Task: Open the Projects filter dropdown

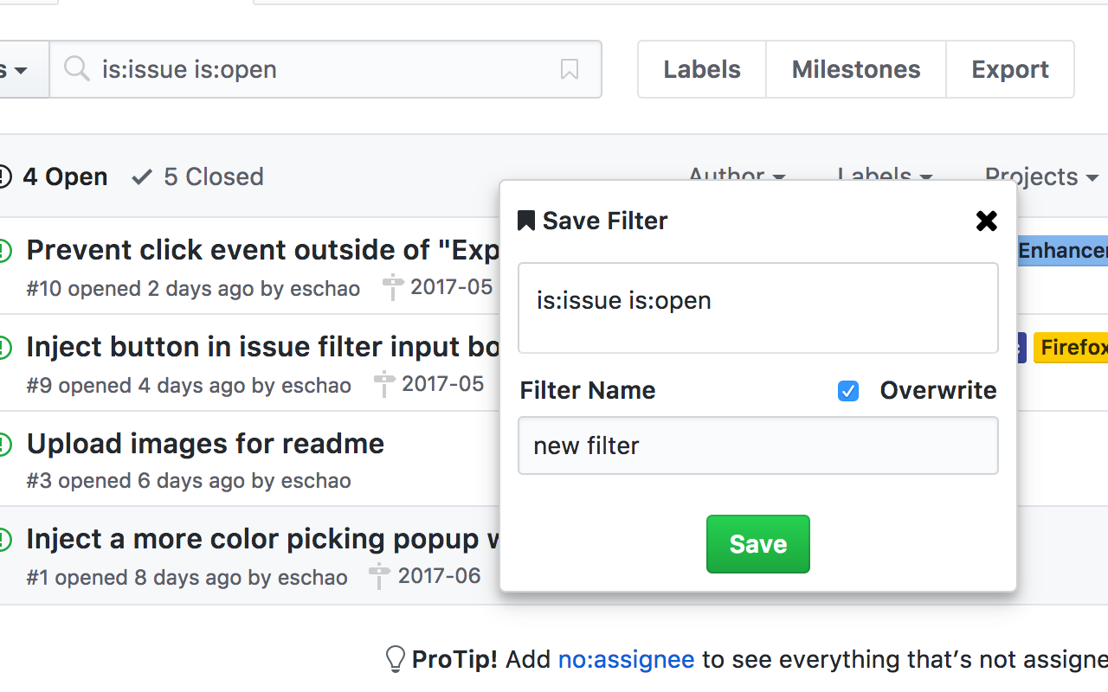Action: click(x=1041, y=176)
